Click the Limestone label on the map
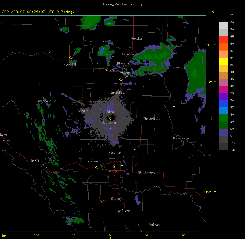The image size is (245, 239). [43, 101]
